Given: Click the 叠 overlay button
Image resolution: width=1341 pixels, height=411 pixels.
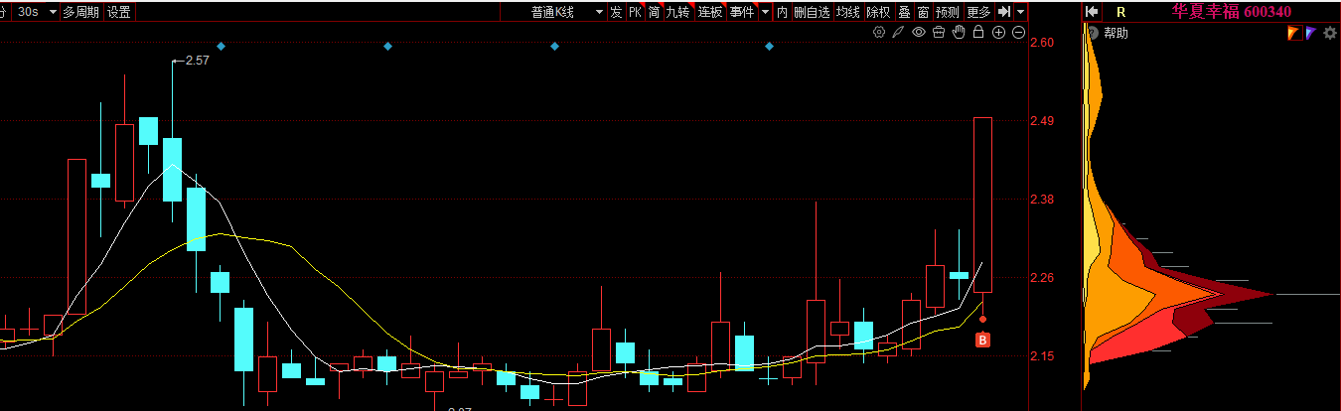Looking at the screenshot, I should pyautogui.click(x=904, y=12).
